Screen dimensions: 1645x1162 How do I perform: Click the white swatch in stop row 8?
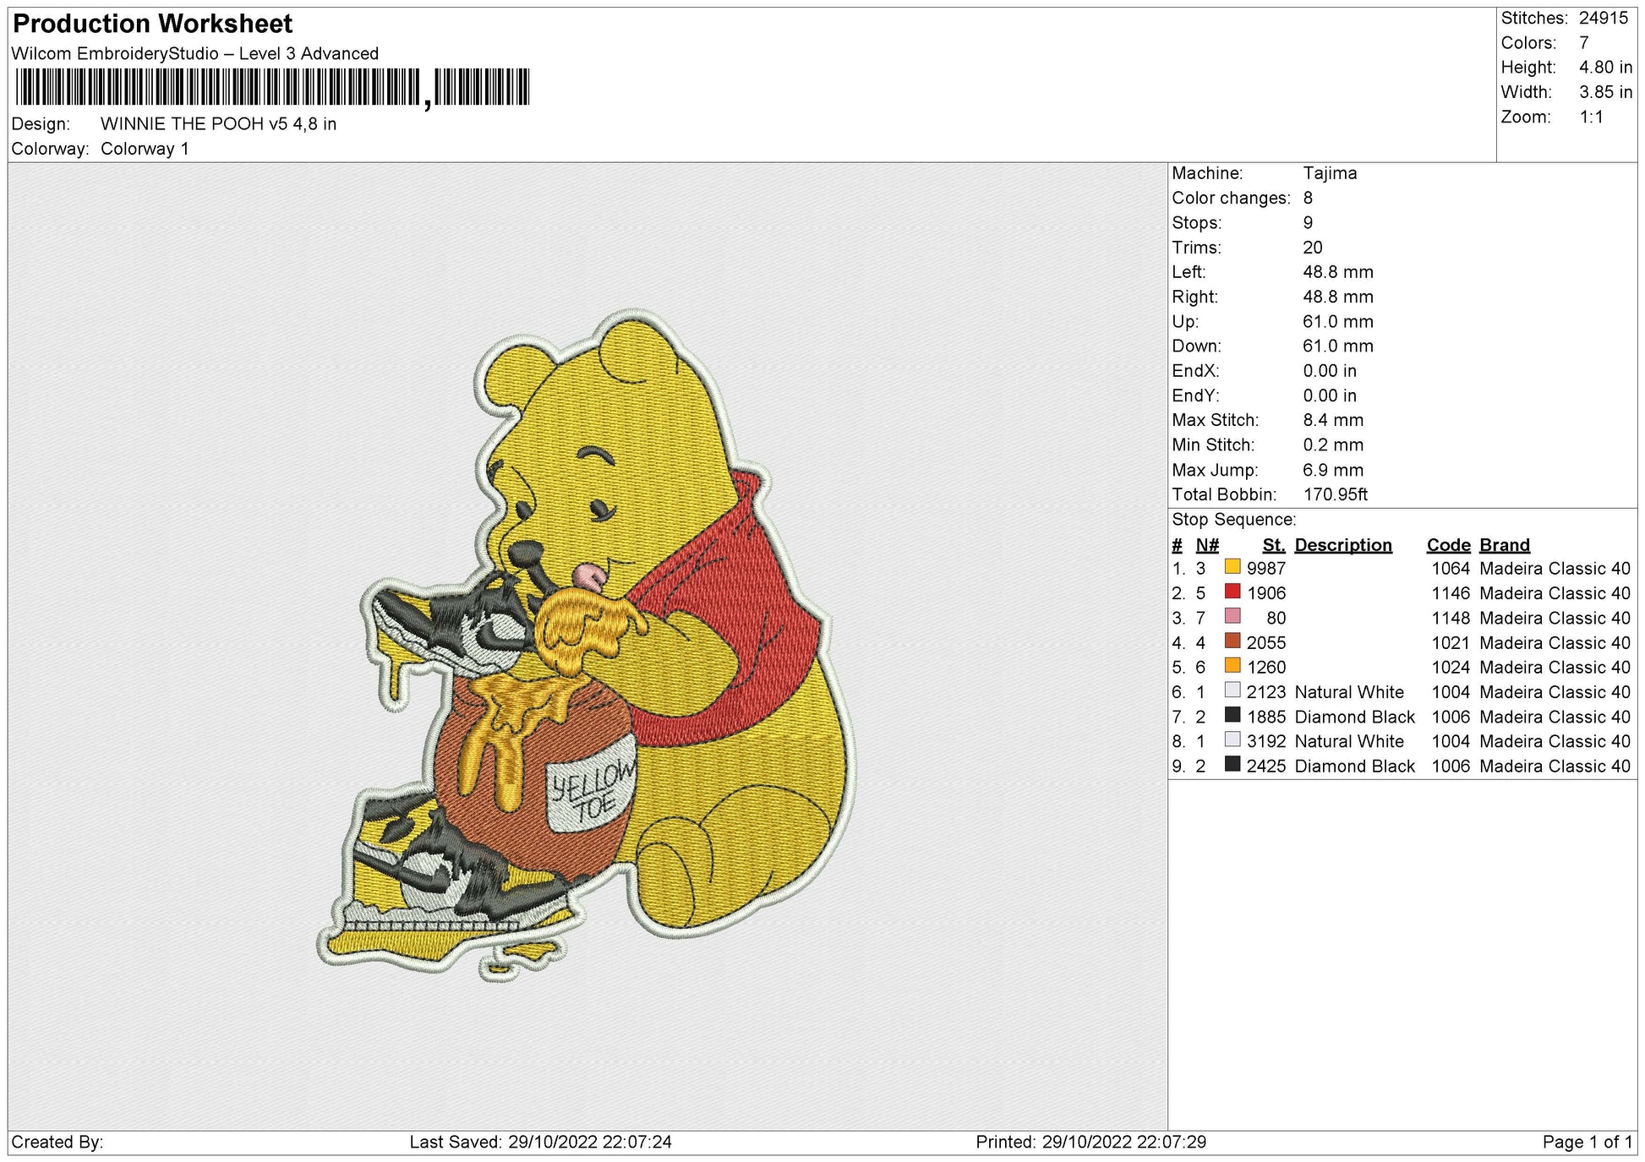click(x=1232, y=739)
